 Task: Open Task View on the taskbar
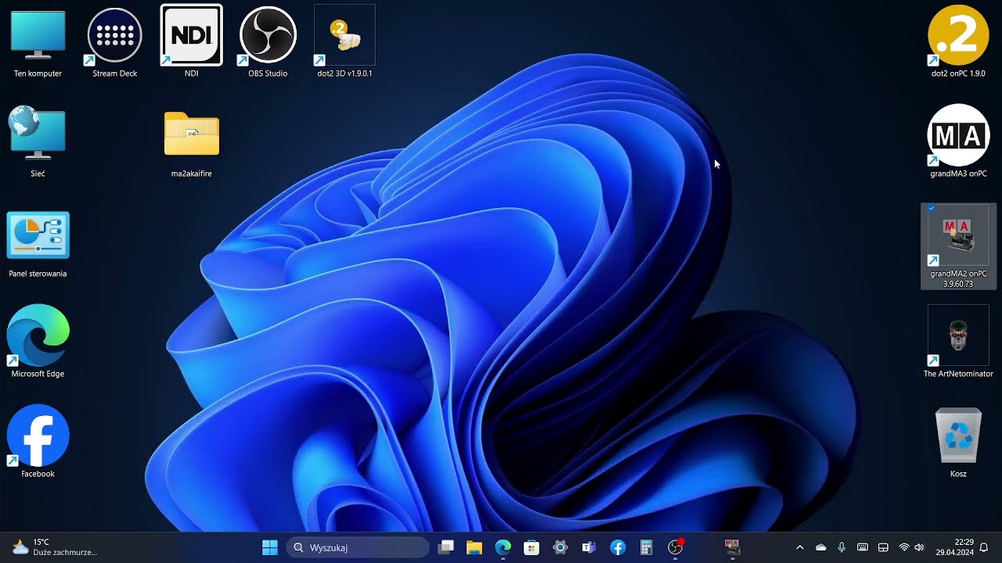point(445,547)
